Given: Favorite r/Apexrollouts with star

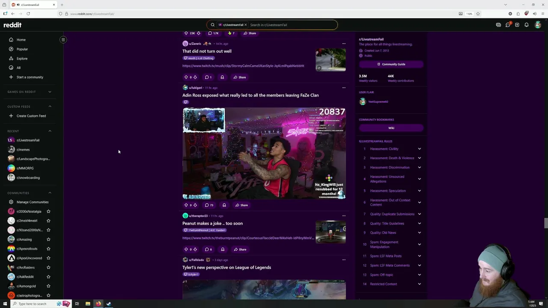Looking at the screenshot, I should [48, 249].
